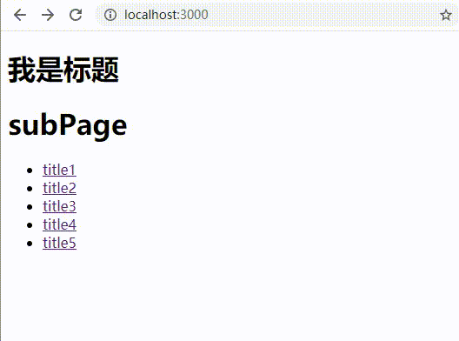
Task: Click the localhost:3000 URL text
Action: pyautogui.click(x=166, y=15)
